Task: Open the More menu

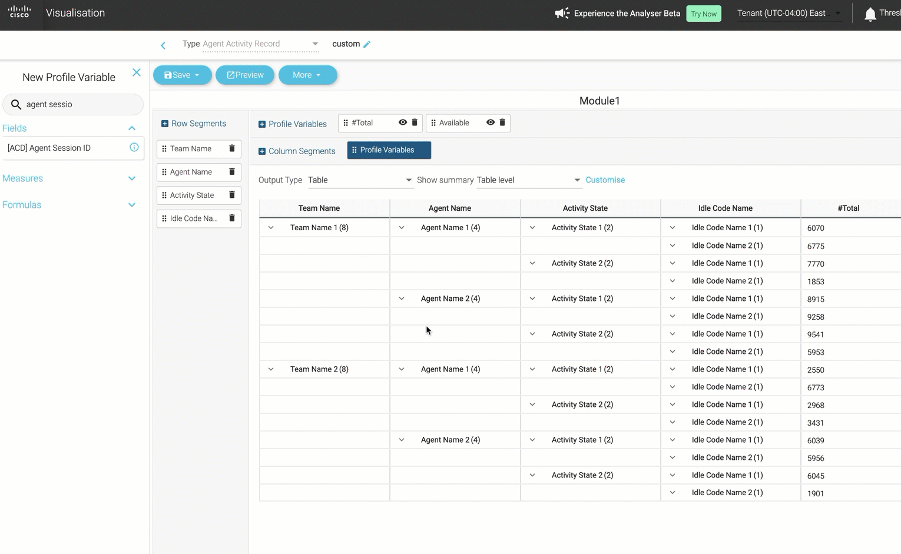Action: [x=307, y=75]
